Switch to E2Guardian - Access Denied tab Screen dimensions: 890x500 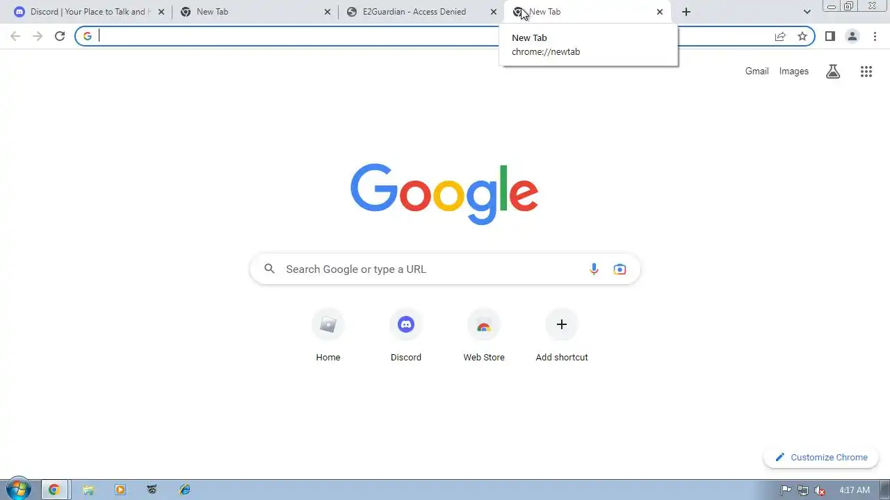point(421,12)
